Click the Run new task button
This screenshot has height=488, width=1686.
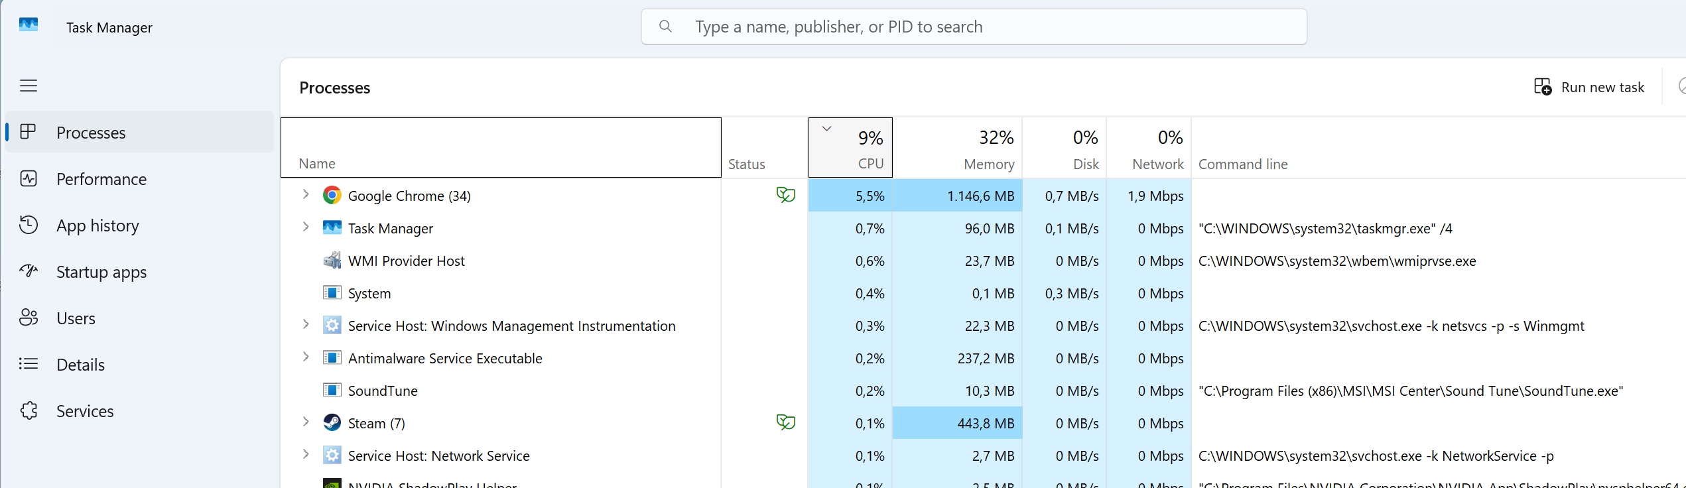1589,87
